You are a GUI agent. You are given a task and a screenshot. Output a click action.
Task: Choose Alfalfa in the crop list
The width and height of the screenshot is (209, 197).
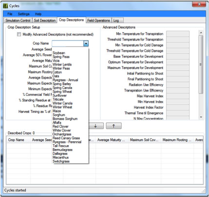[x=57, y=123]
